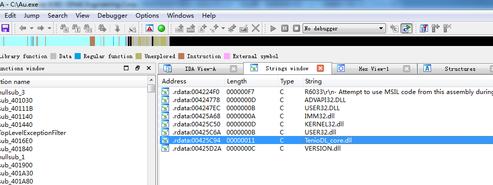This screenshot has height=185, width=493.
Task: Close the Hex View-1 tab
Action: coord(407,69)
